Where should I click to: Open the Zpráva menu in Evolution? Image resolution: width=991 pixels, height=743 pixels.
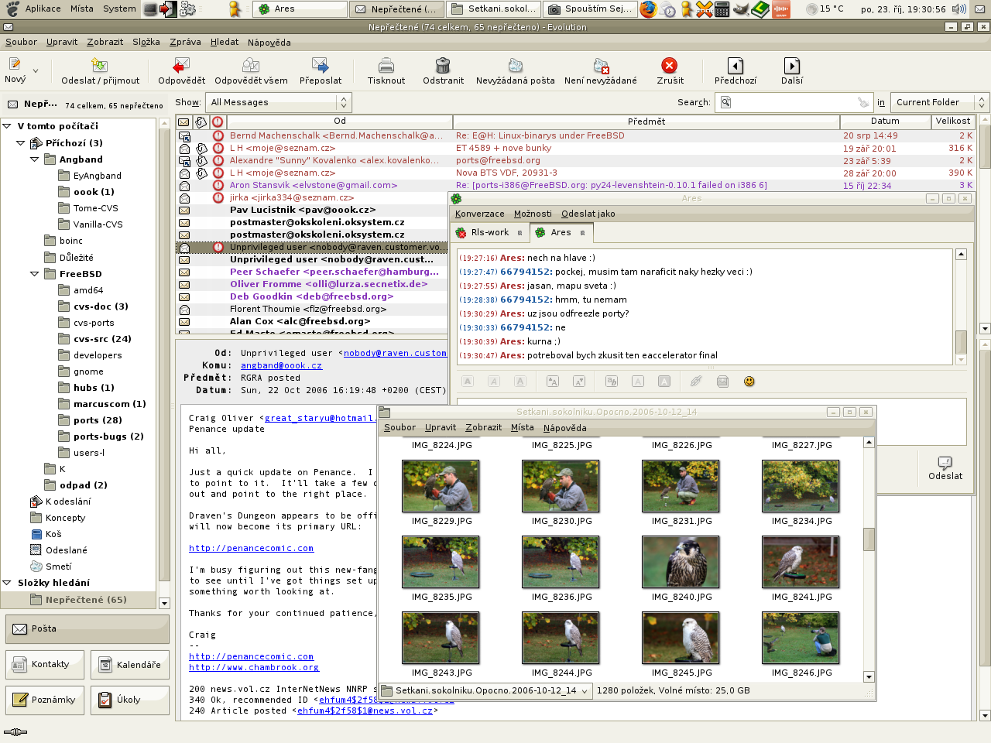(x=185, y=42)
